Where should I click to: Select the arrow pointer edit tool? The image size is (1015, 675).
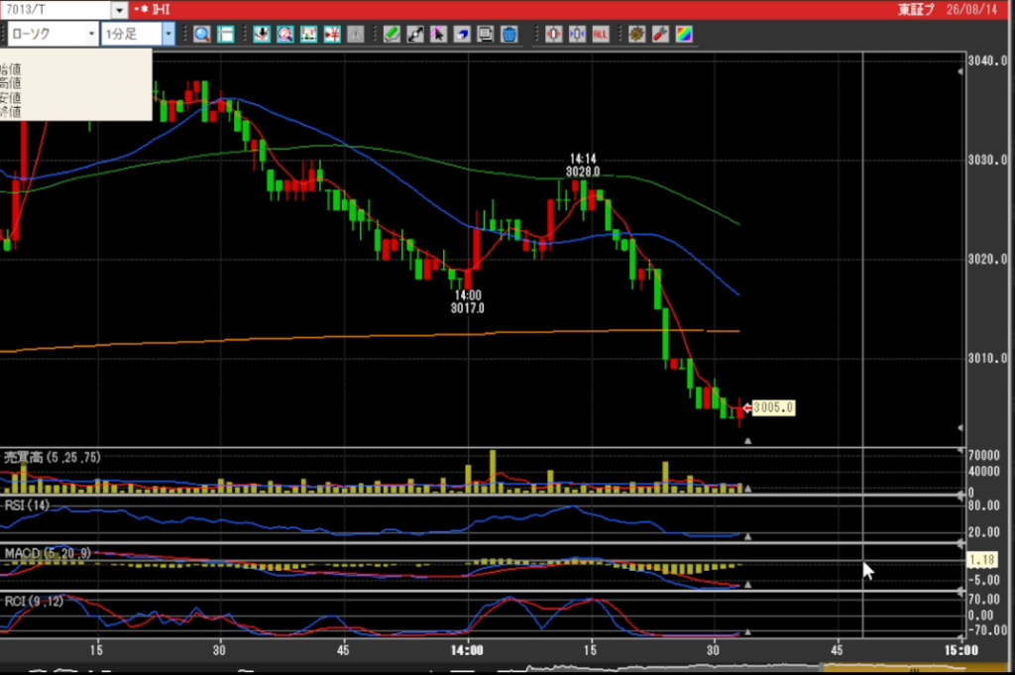coord(438,35)
